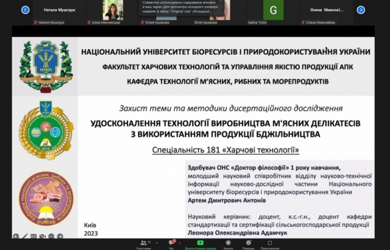
Task: Select Аліна Менчинська video thumbnail
Action: point(113,10)
